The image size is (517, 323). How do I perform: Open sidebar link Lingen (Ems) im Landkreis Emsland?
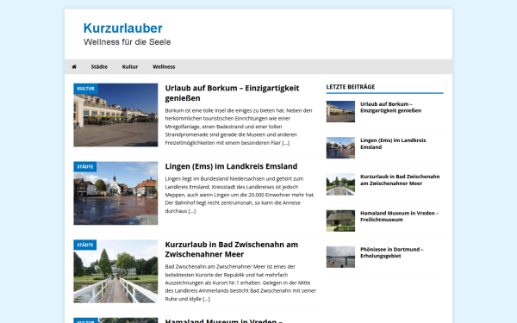point(393,144)
